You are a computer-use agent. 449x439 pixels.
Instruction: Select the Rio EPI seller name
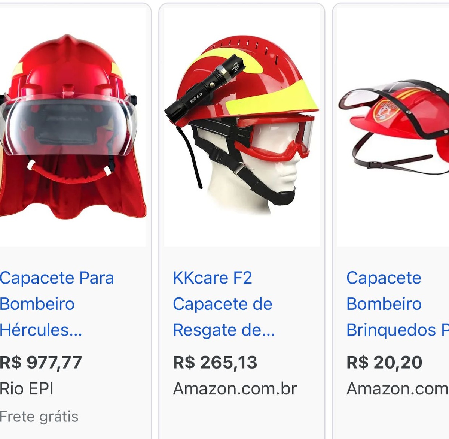(27, 388)
